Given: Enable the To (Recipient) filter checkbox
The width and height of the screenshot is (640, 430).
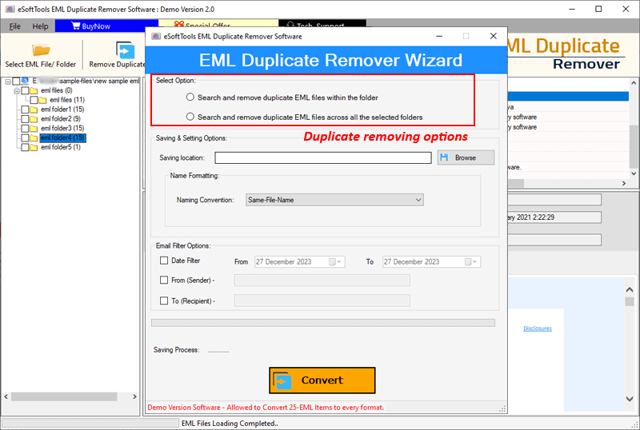Looking at the screenshot, I should [x=164, y=301].
